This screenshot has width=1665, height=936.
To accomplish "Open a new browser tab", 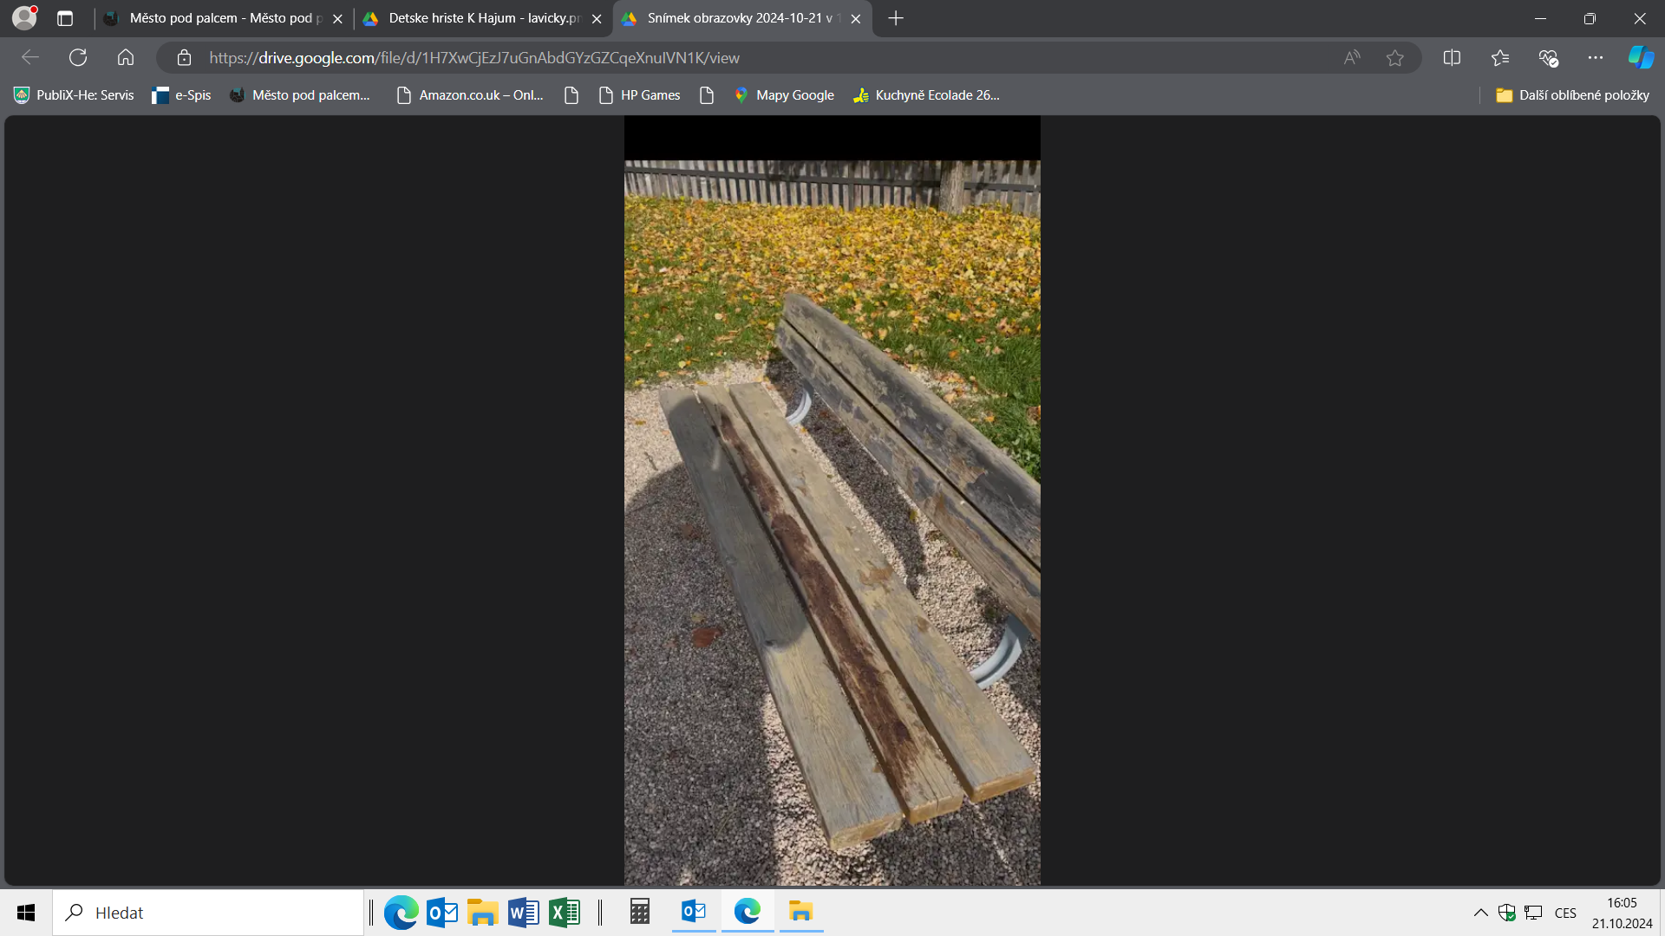I will (x=896, y=18).
